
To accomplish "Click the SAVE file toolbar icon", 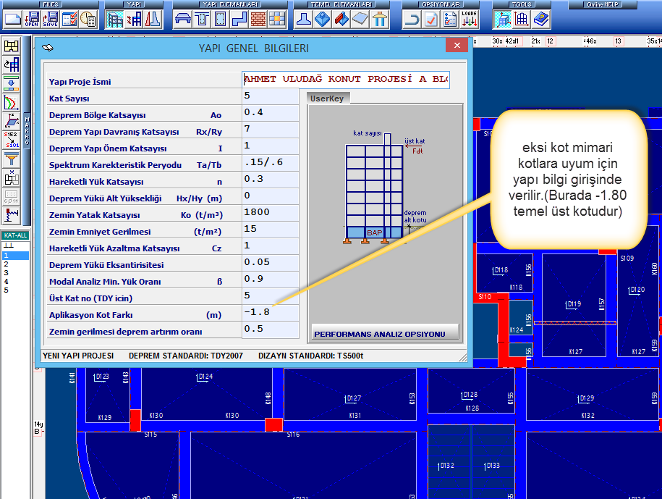I will point(50,20).
